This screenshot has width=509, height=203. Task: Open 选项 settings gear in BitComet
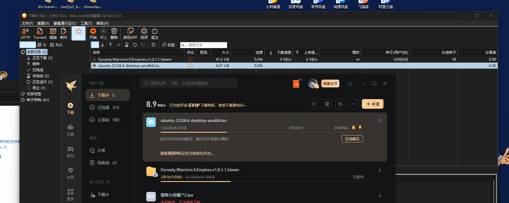coord(144,33)
